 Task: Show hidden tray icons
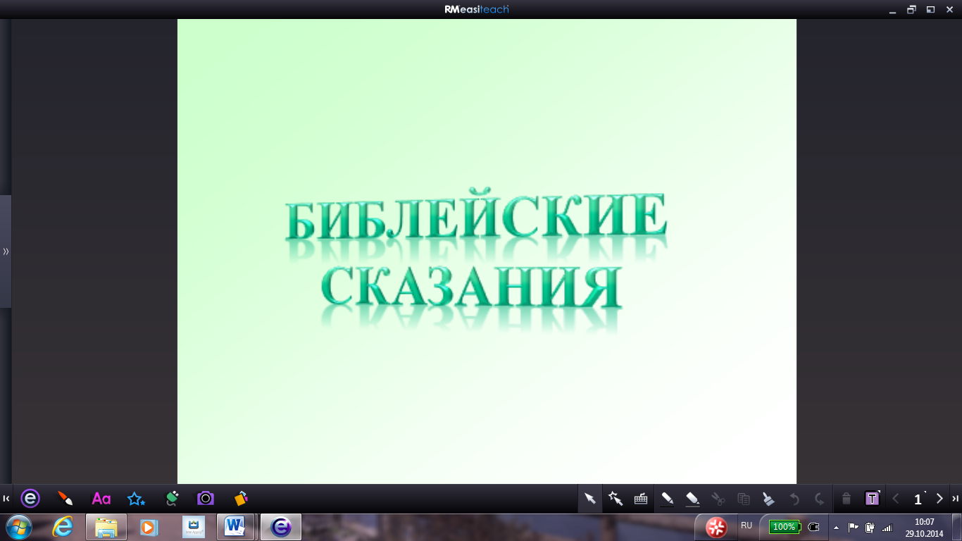[836, 527]
